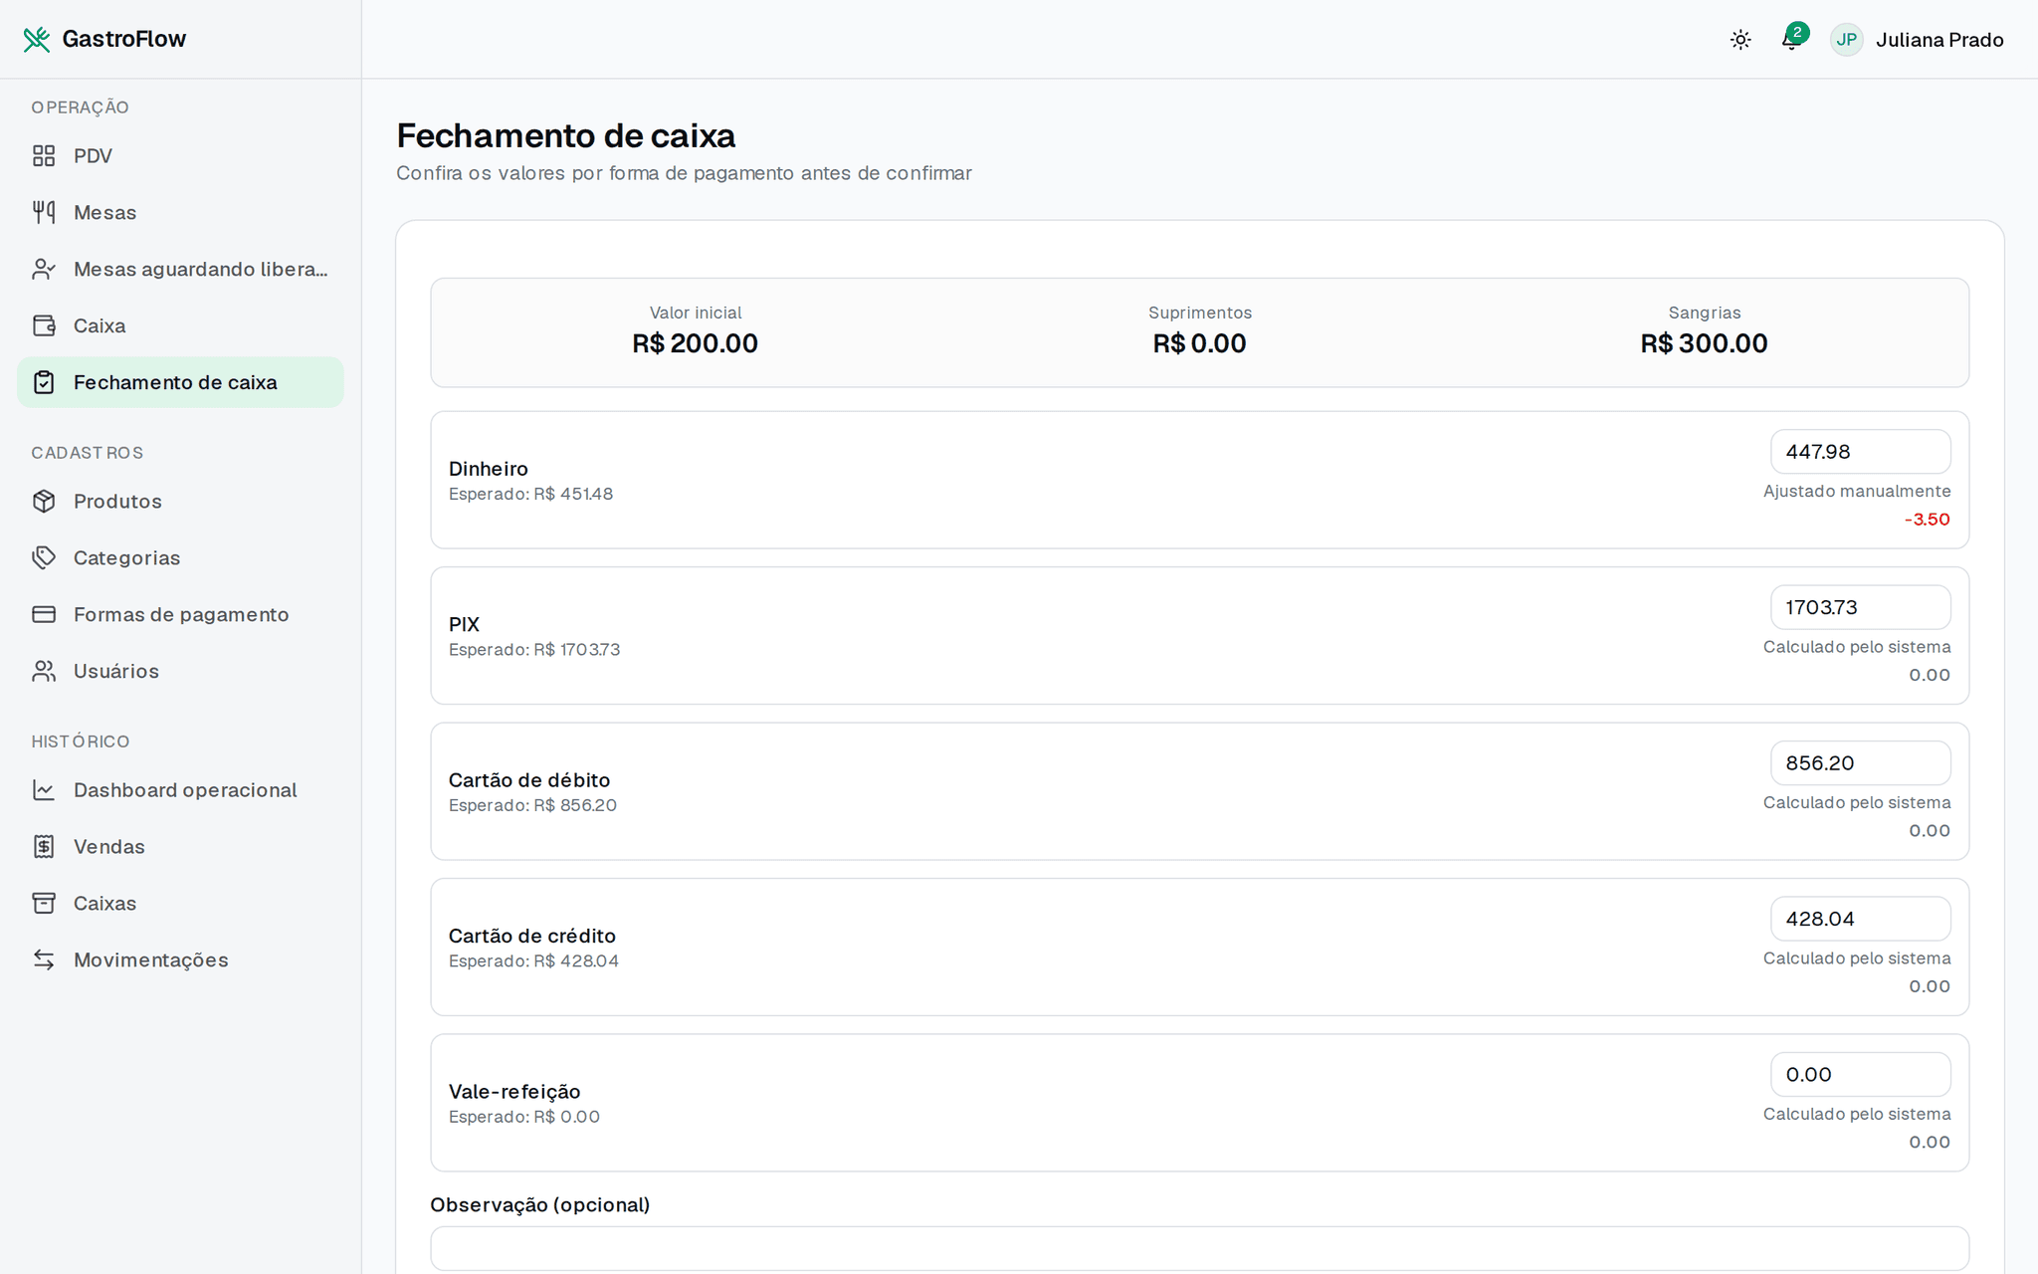Click the Mesas aguardando liberação user icon
2038x1274 pixels.
click(44, 270)
